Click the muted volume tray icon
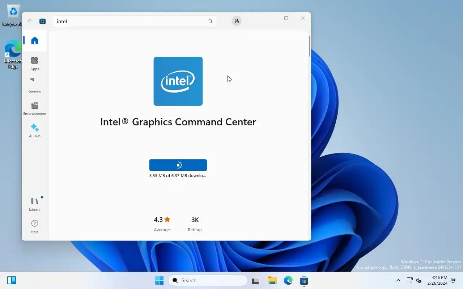The height and width of the screenshot is (289, 463). click(419, 280)
